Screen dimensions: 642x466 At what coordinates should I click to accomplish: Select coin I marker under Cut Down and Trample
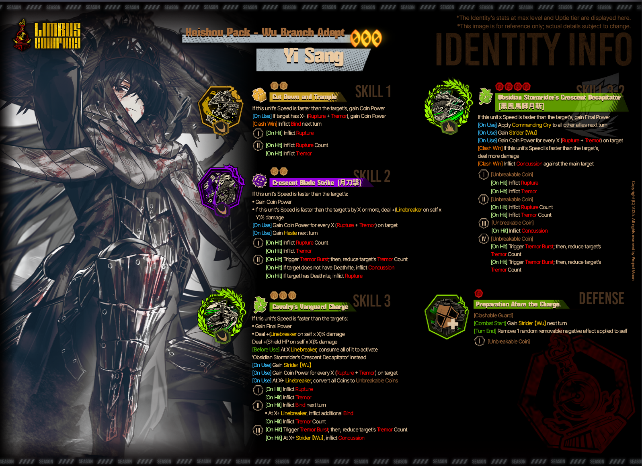coord(258,133)
